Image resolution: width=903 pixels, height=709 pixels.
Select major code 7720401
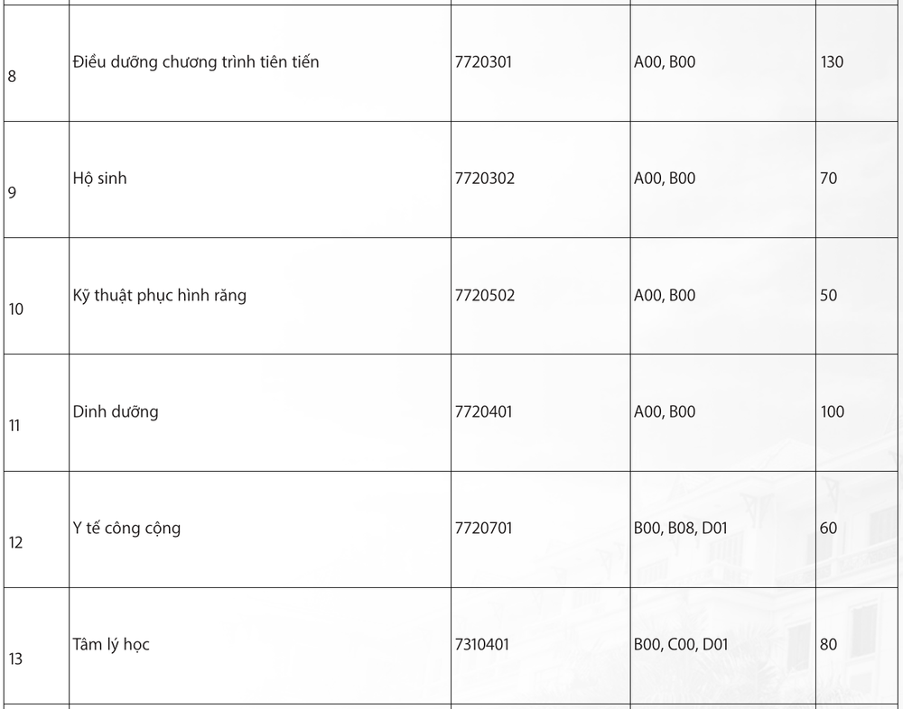[x=483, y=411]
